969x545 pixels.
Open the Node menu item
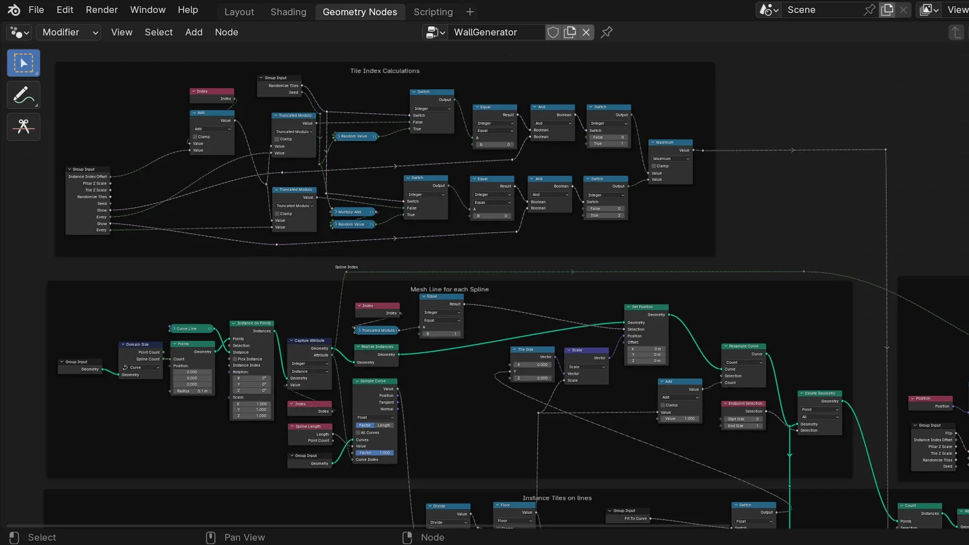tap(226, 32)
